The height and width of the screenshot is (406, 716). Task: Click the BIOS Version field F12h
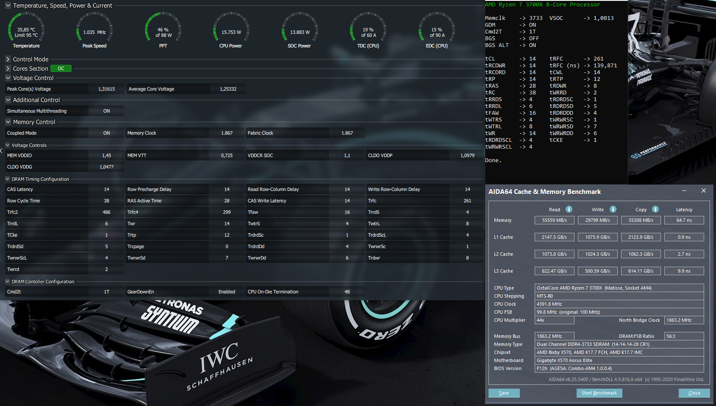click(619, 368)
